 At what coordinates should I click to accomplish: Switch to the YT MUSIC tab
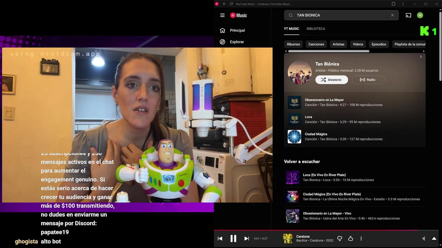[x=291, y=29]
